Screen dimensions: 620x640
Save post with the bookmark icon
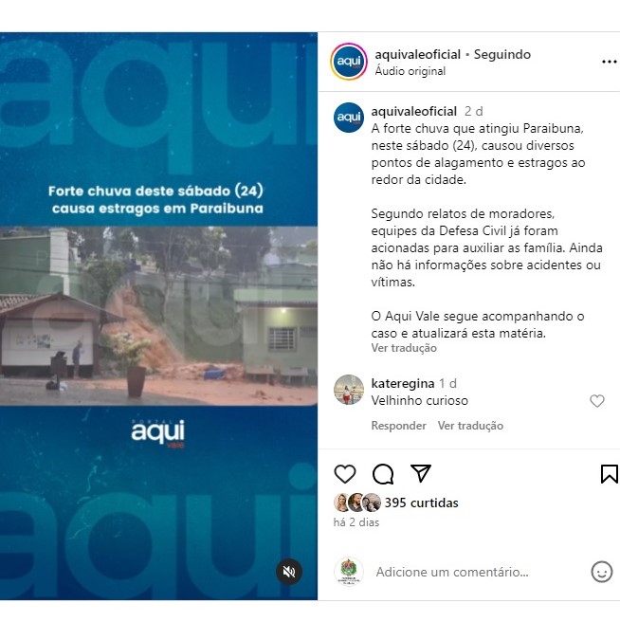[609, 474]
